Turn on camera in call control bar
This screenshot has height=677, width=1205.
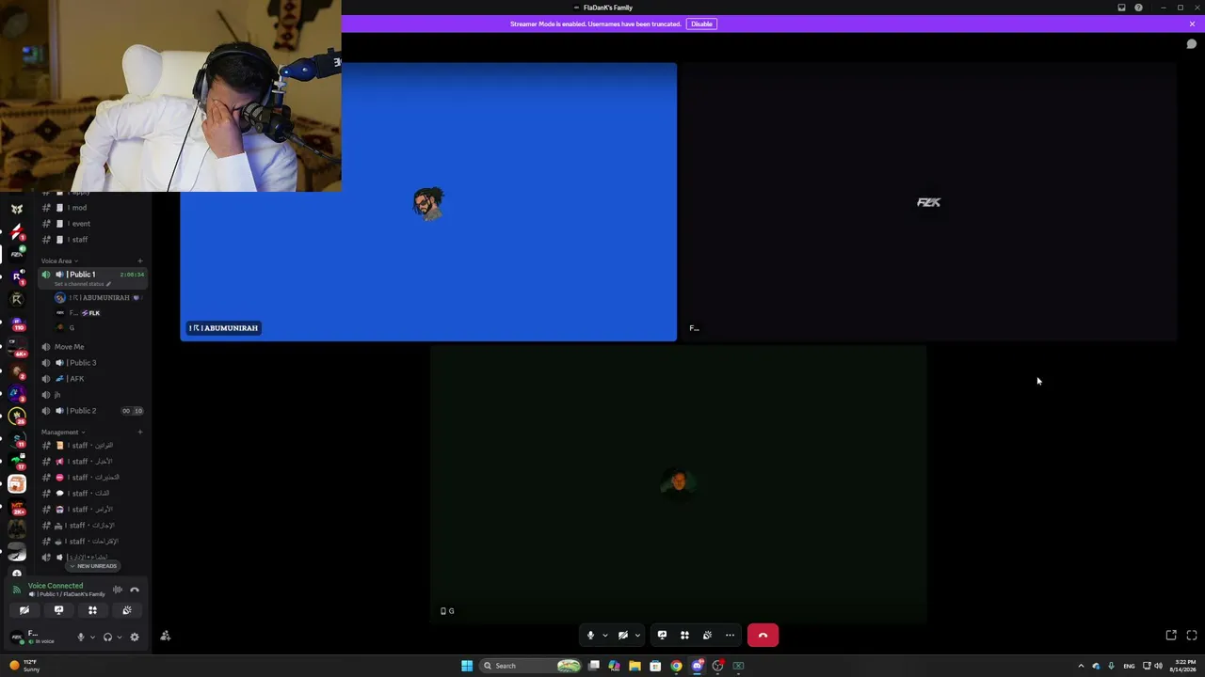click(622, 636)
